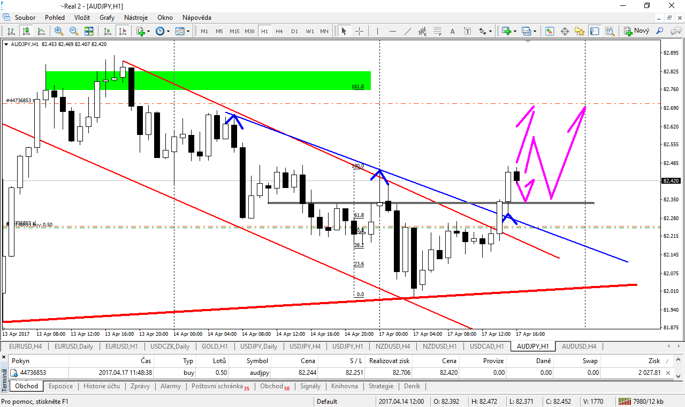Screen dimensions: 685x407
Task: Open the Soubor menu
Action: click(25, 17)
